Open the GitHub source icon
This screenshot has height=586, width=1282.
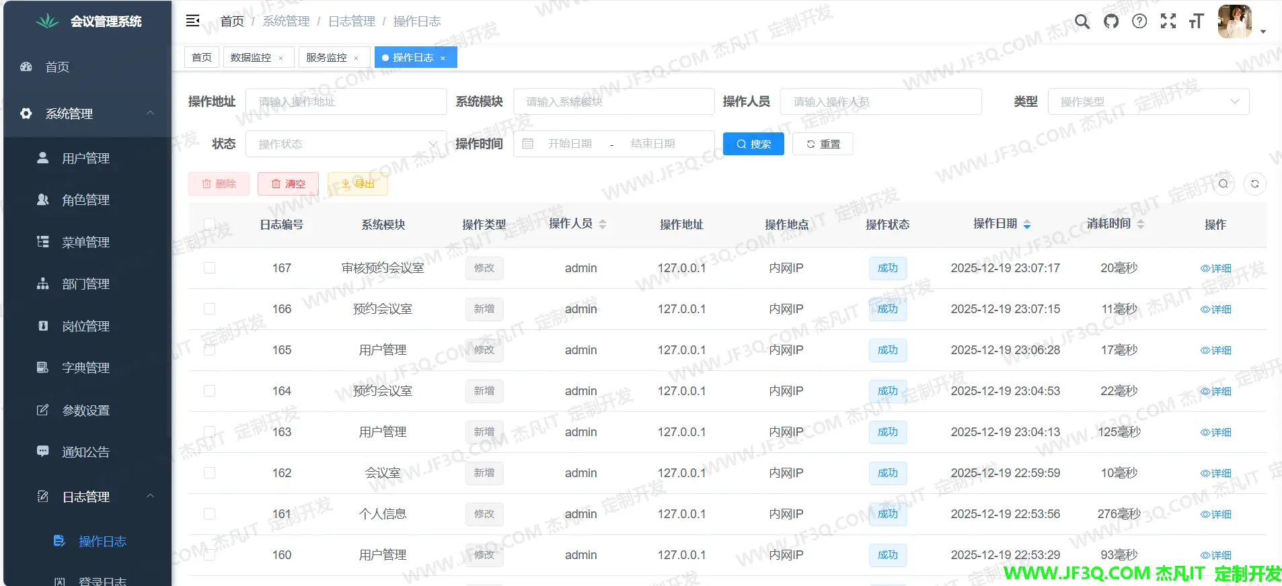click(x=1111, y=22)
